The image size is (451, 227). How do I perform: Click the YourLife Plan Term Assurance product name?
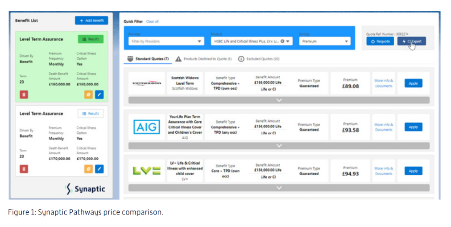185,124
